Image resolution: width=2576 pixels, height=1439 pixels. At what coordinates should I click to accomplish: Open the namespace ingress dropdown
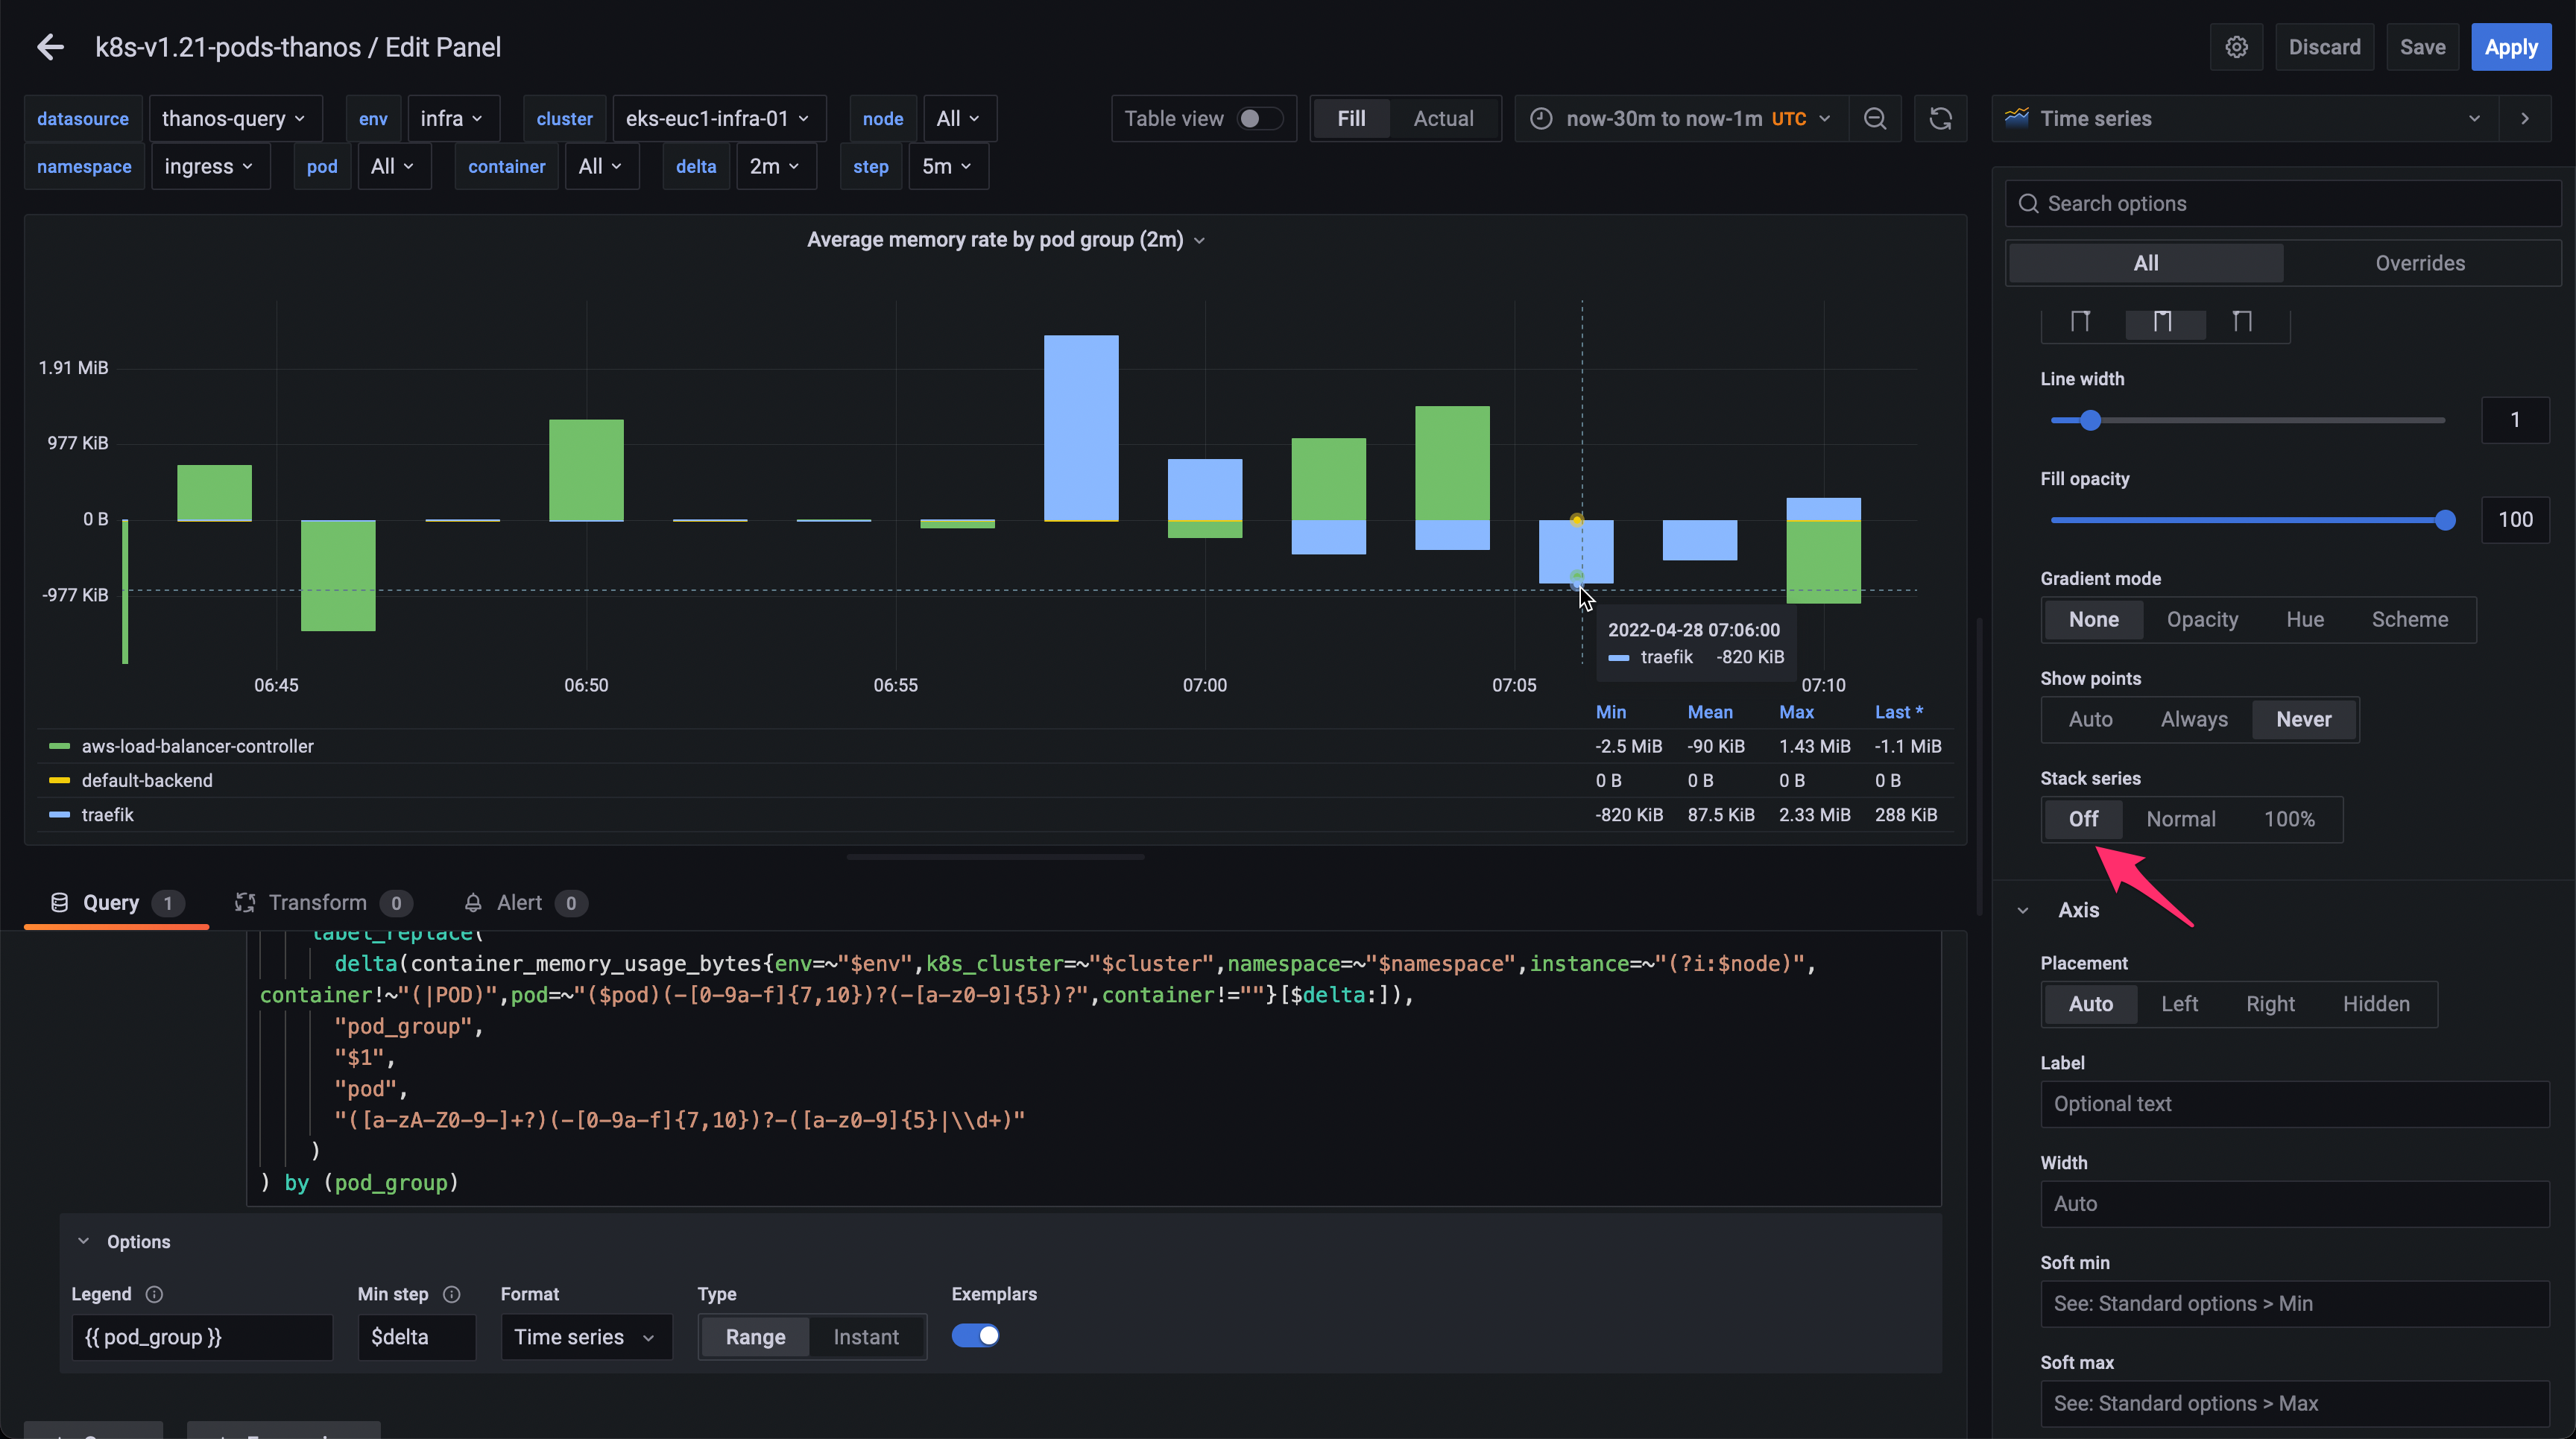209,167
